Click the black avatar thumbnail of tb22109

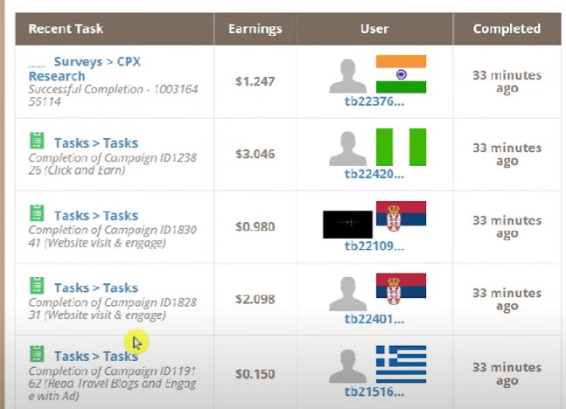347,225
